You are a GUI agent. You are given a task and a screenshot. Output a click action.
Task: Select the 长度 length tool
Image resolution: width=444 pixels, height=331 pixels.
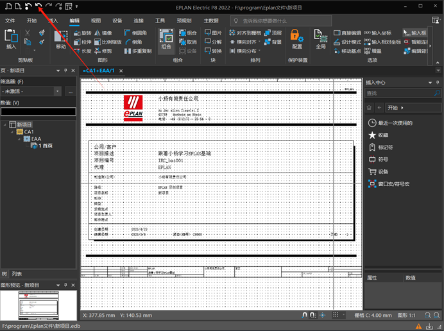coord(83,51)
